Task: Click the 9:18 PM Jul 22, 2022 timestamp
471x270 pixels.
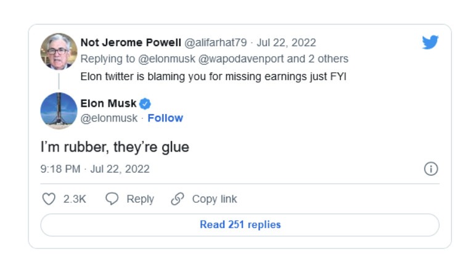Action: coord(95,169)
